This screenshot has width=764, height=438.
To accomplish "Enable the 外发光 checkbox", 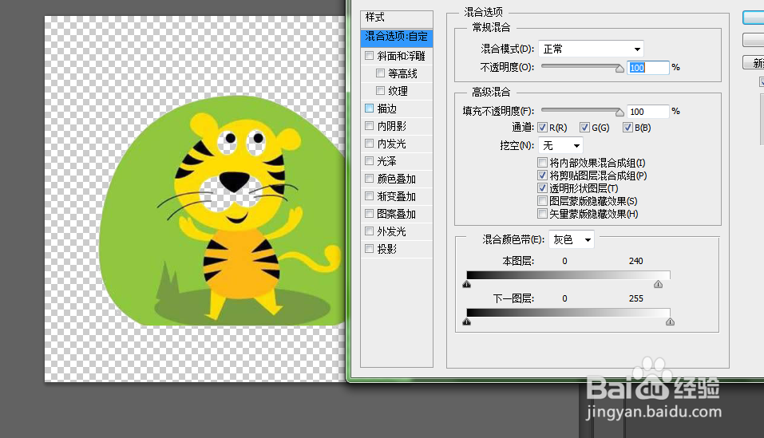I will coord(370,231).
